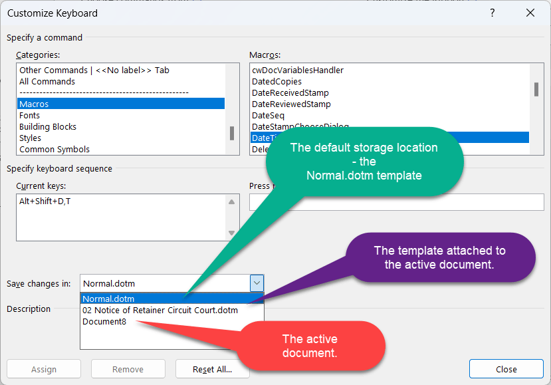Pick the DateSeq macro
Viewport: 551px width, 385px height.
(x=268, y=115)
